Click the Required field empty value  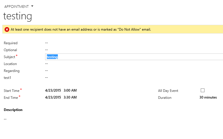point(47,43)
